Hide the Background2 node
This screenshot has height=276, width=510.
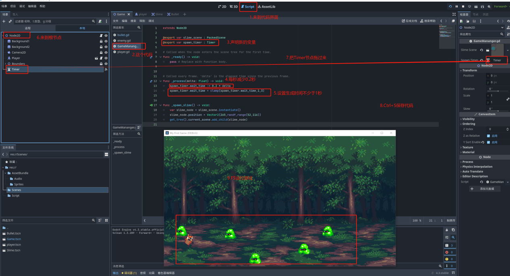[x=106, y=47]
